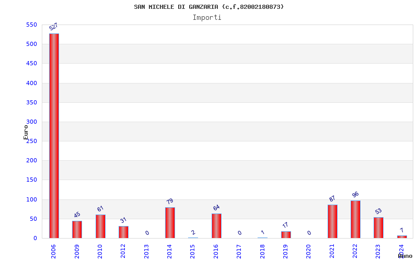Click the 2010 bar labeled 61
418x261 pixels.
coord(100,227)
